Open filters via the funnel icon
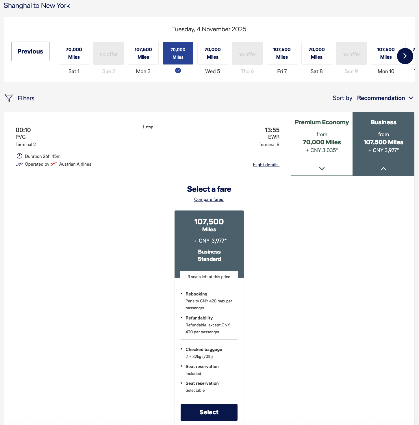Screen dimensions: 419x425 coord(9,98)
